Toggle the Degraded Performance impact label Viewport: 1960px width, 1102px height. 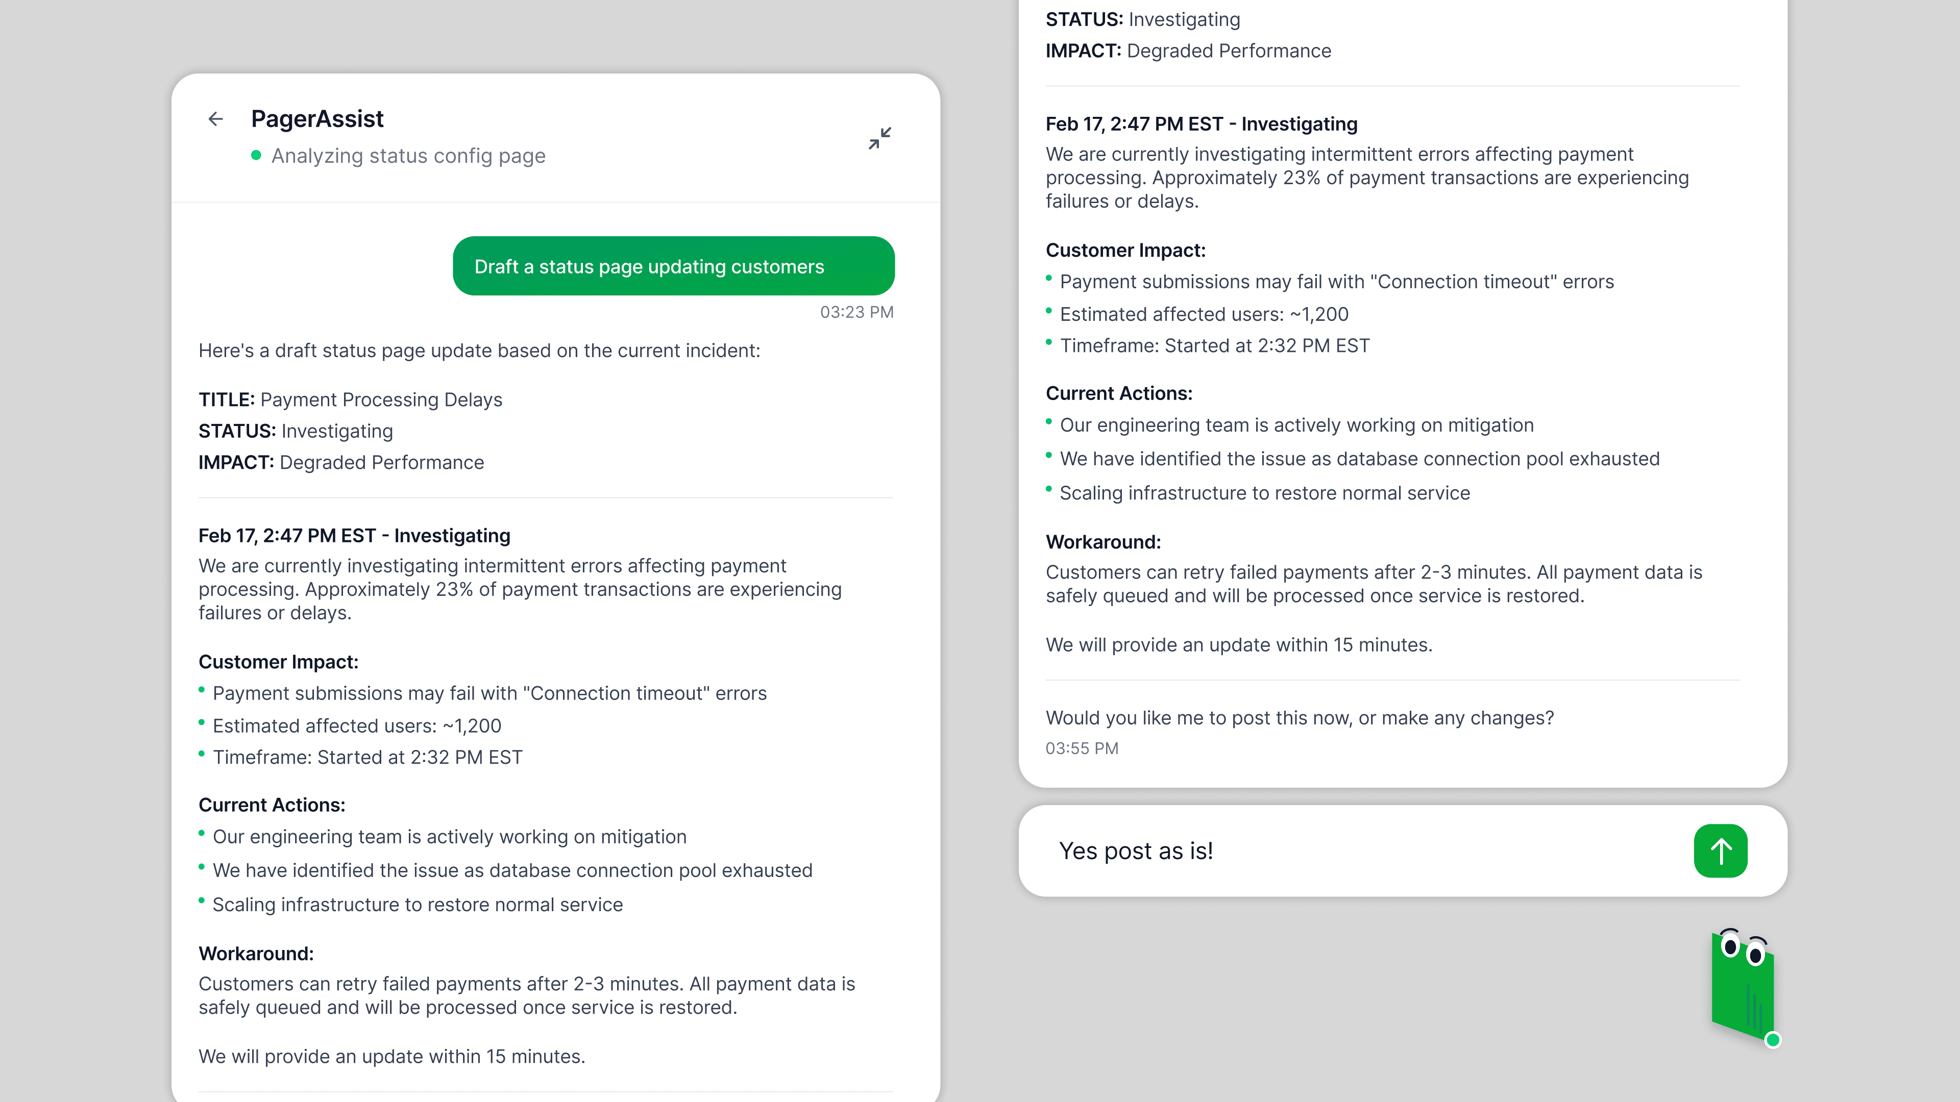381,462
